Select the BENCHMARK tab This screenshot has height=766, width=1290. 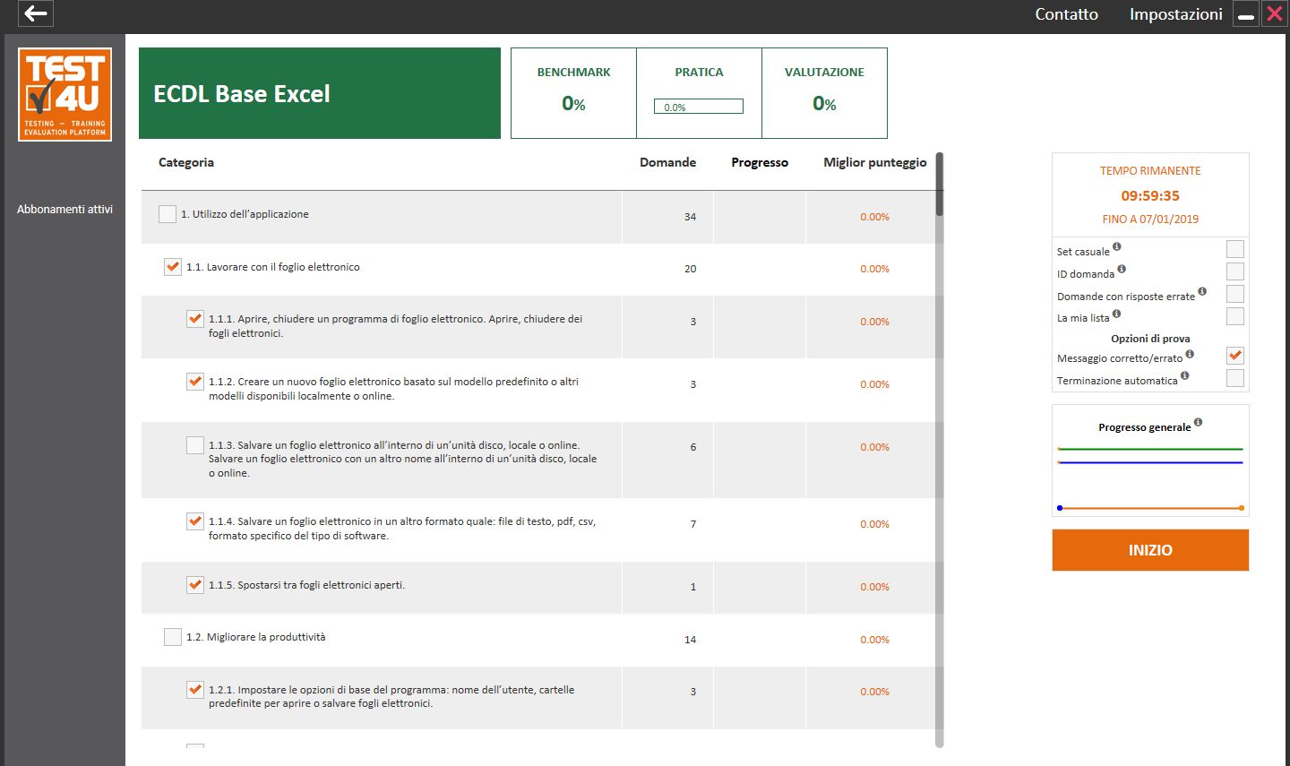point(573,93)
